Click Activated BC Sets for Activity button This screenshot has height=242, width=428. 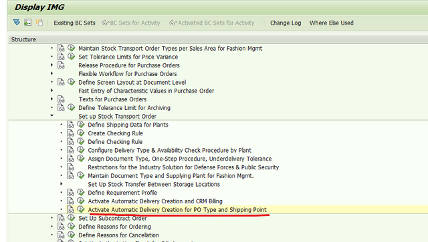(211, 23)
